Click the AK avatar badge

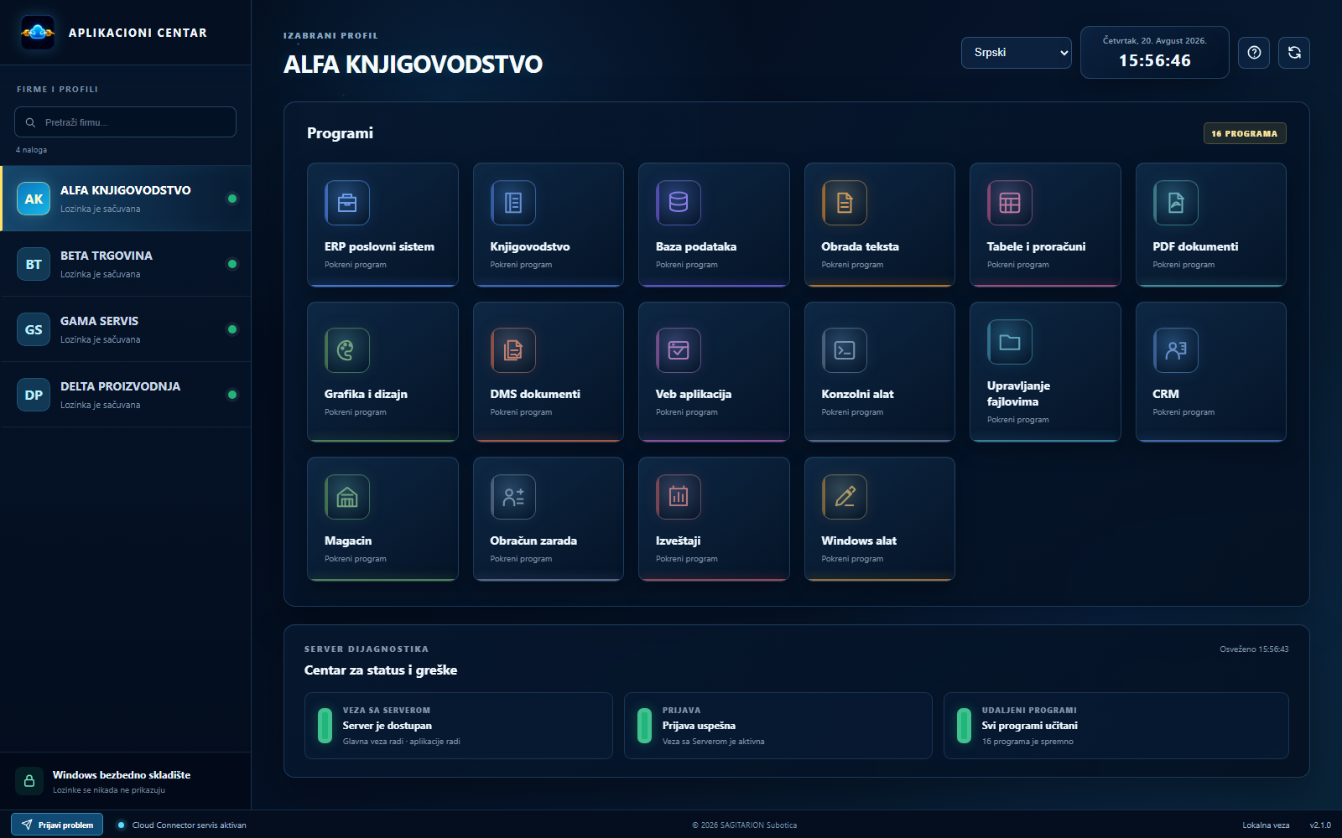tap(34, 199)
